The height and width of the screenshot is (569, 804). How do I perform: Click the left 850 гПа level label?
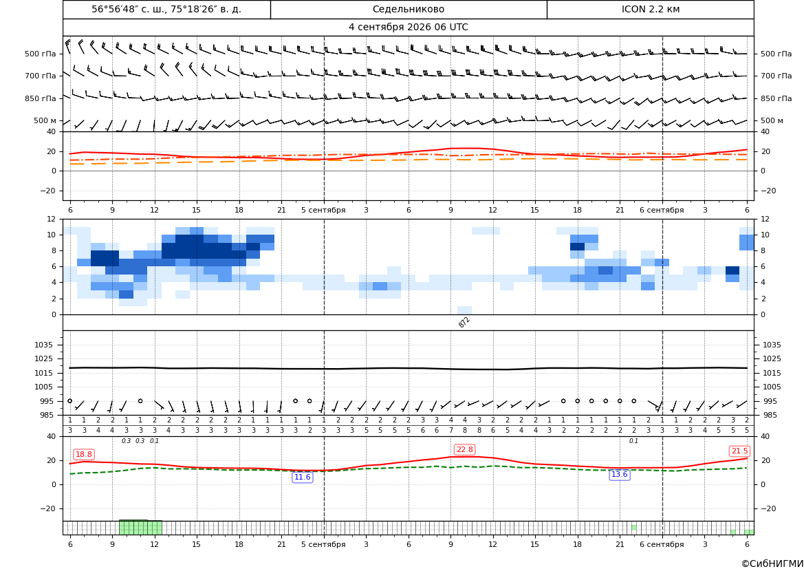click(41, 98)
